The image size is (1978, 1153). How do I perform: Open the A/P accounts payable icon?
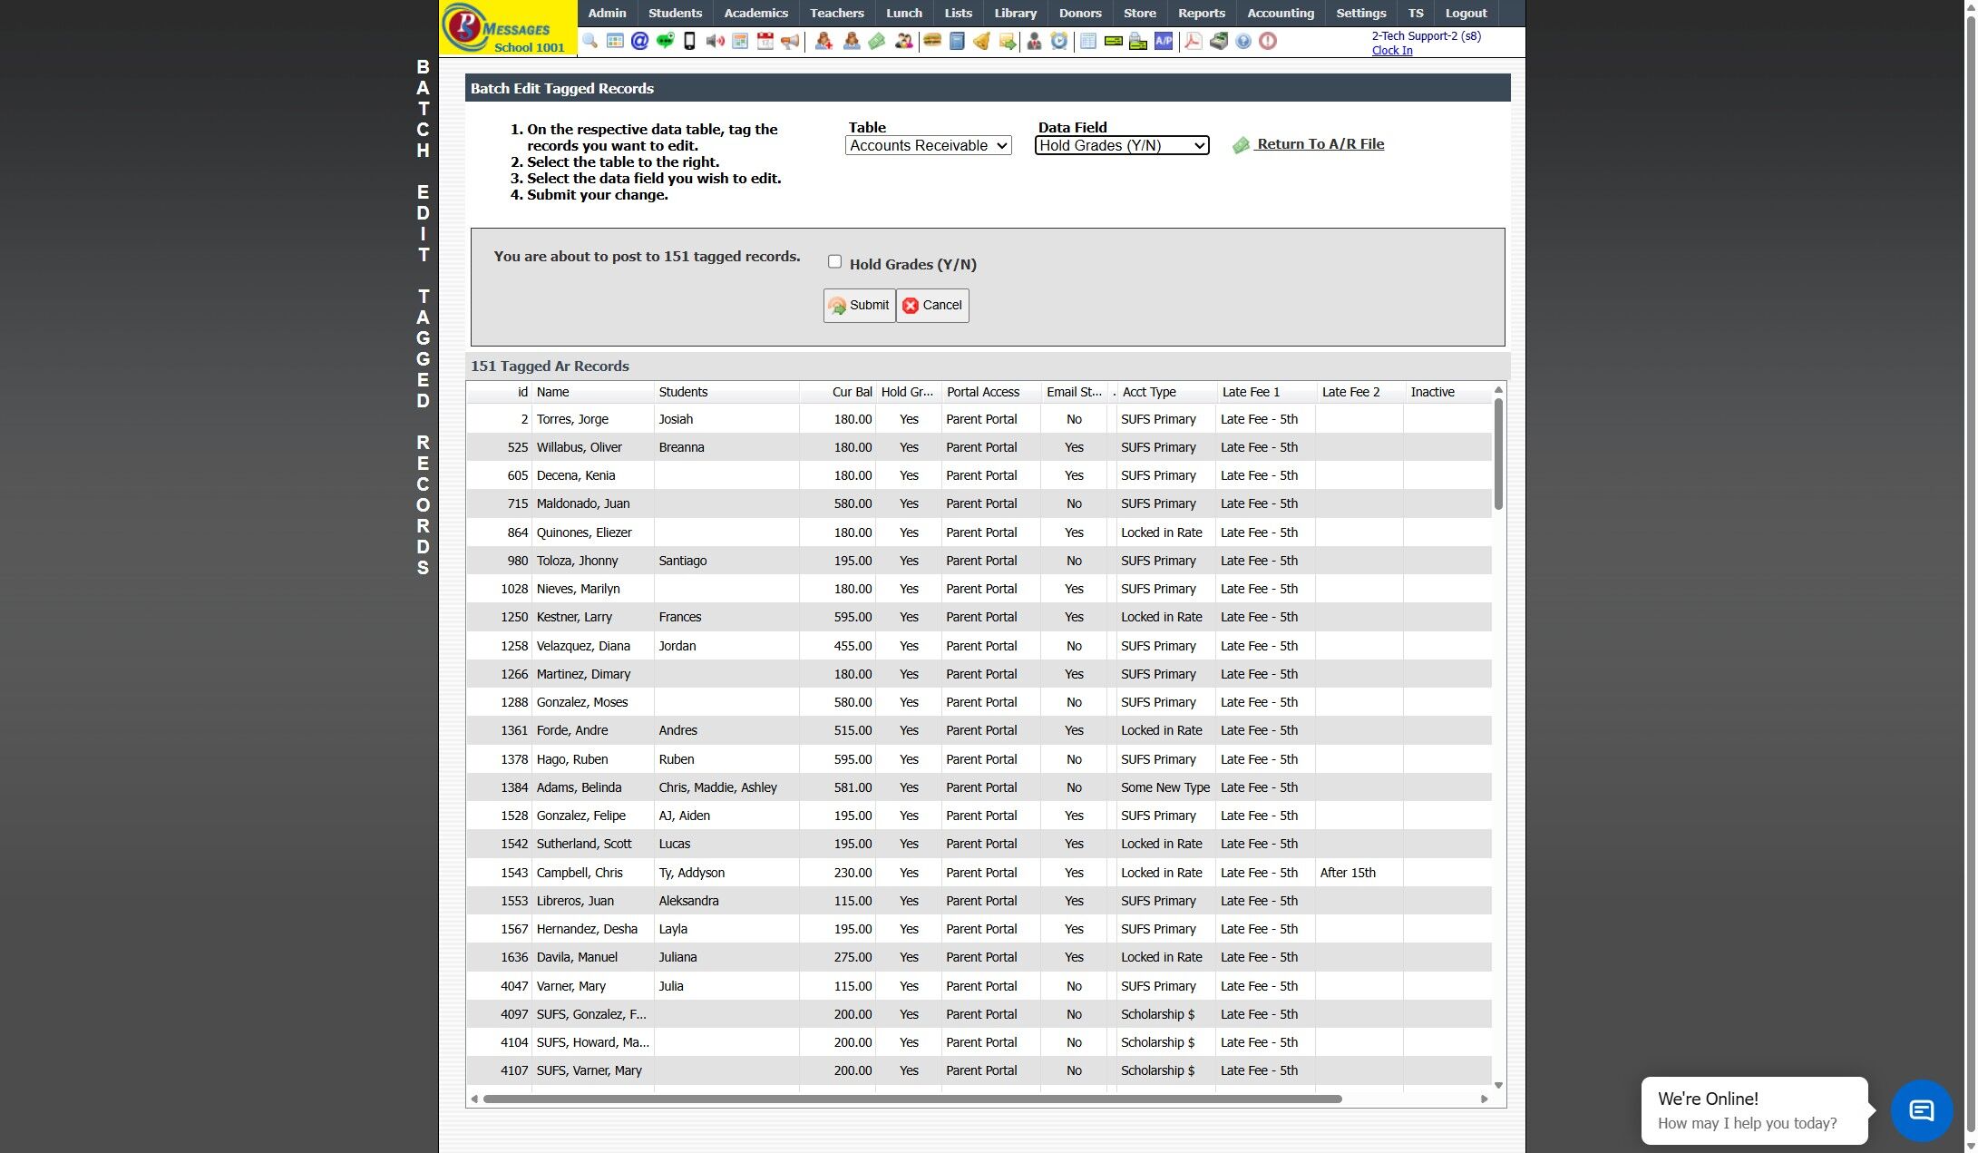1163,41
